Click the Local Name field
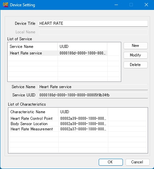 [93, 32]
